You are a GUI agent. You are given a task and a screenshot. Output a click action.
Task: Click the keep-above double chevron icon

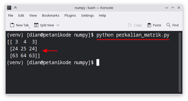[15, 8]
